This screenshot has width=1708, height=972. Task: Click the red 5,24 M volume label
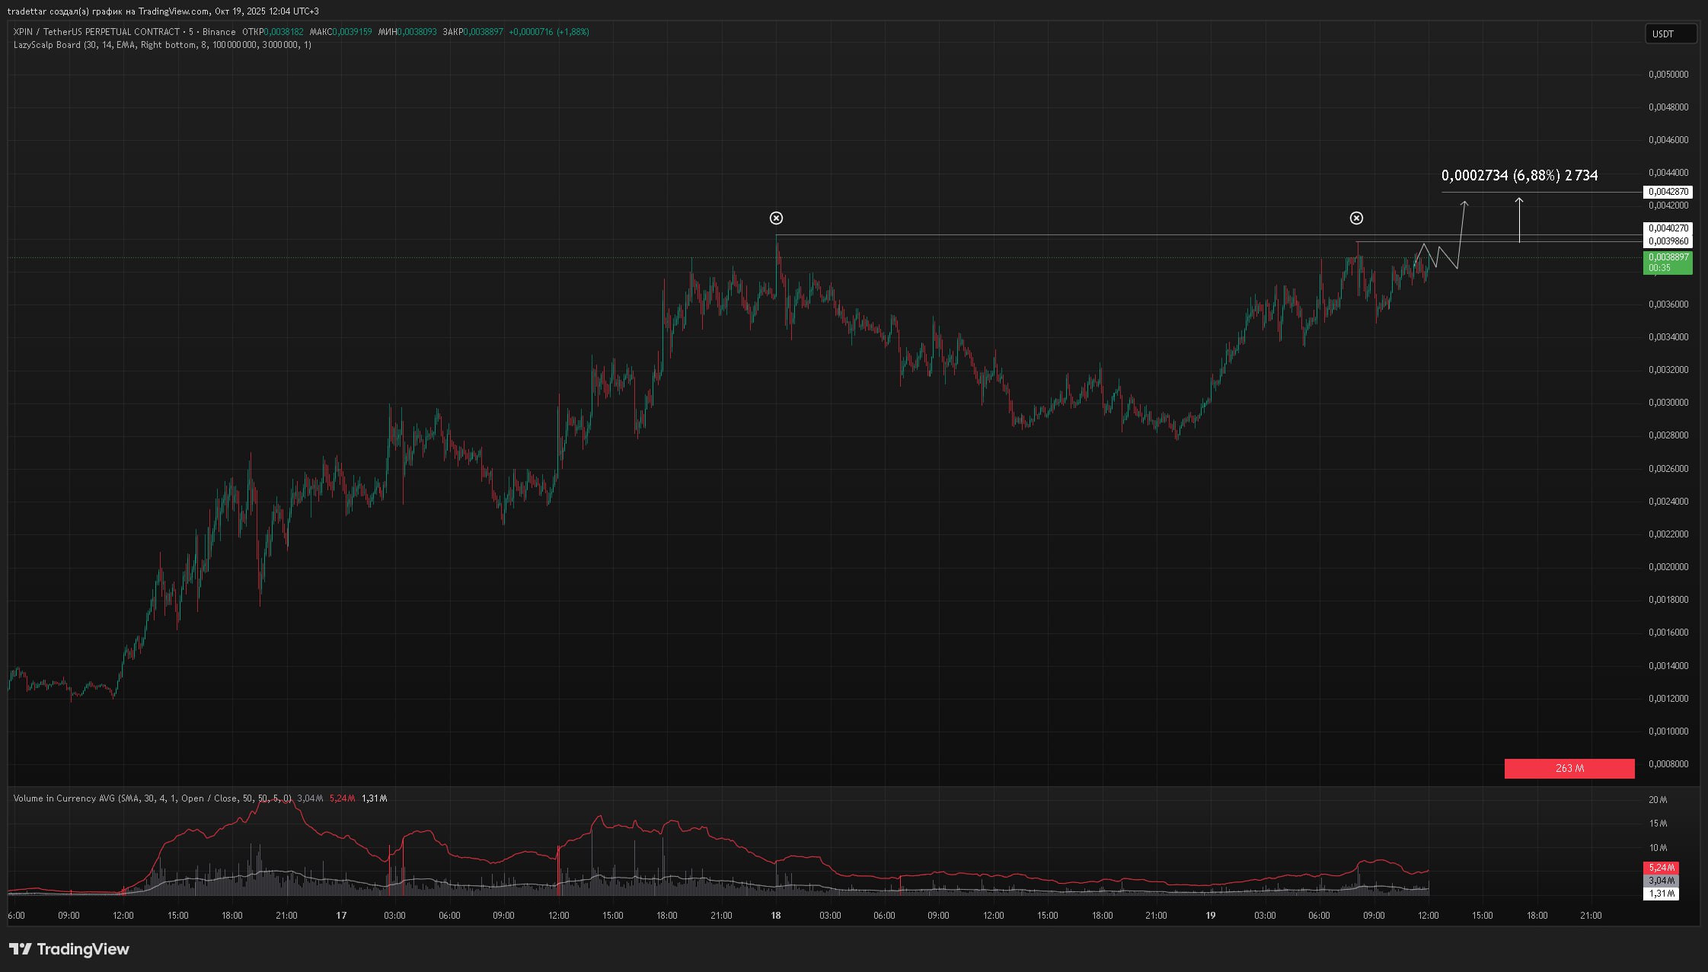(x=1662, y=868)
